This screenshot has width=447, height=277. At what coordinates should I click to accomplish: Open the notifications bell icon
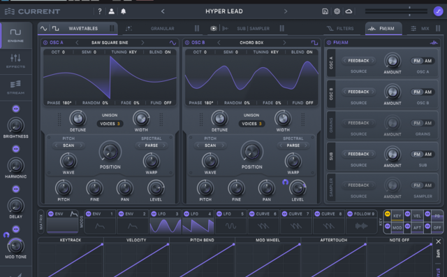(124, 11)
